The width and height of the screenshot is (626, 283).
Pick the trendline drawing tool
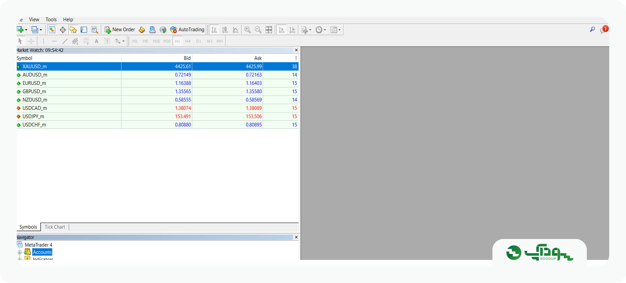click(65, 41)
